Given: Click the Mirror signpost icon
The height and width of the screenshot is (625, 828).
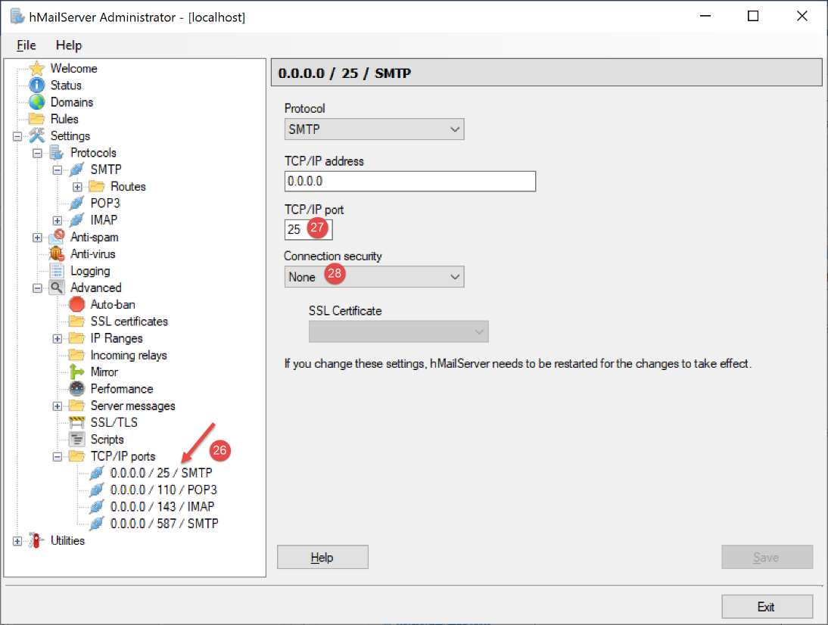Looking at the screenshot, I should 77,372.
